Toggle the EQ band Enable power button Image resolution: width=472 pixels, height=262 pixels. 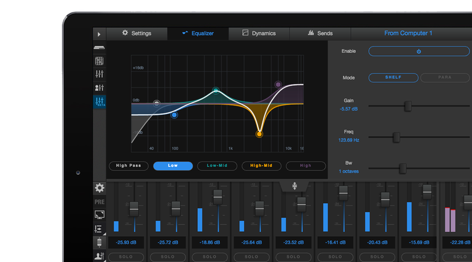point(419,52)
